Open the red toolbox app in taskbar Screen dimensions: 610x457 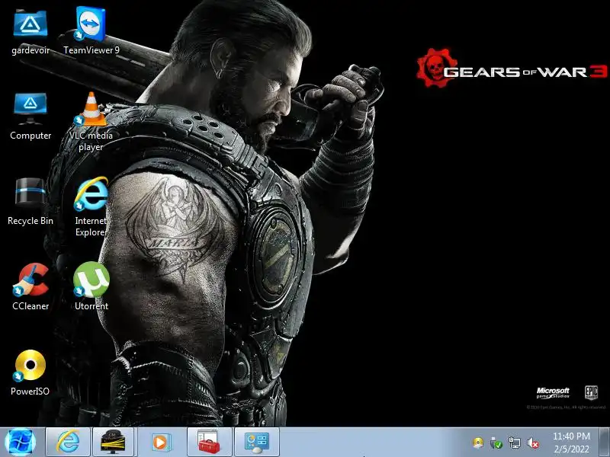point(209,443)
